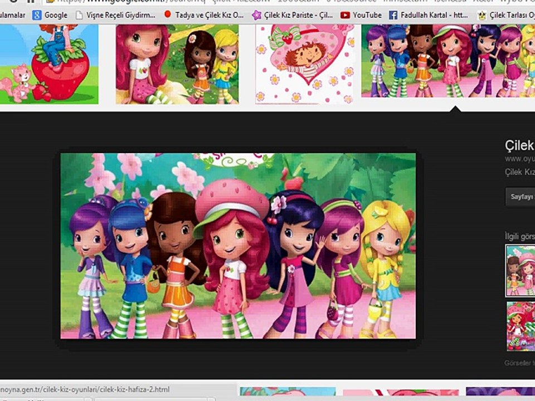Click the page favicon of Vişne Reçeli bookmark
Screen dimensions: 535x401
click(79, 15)
